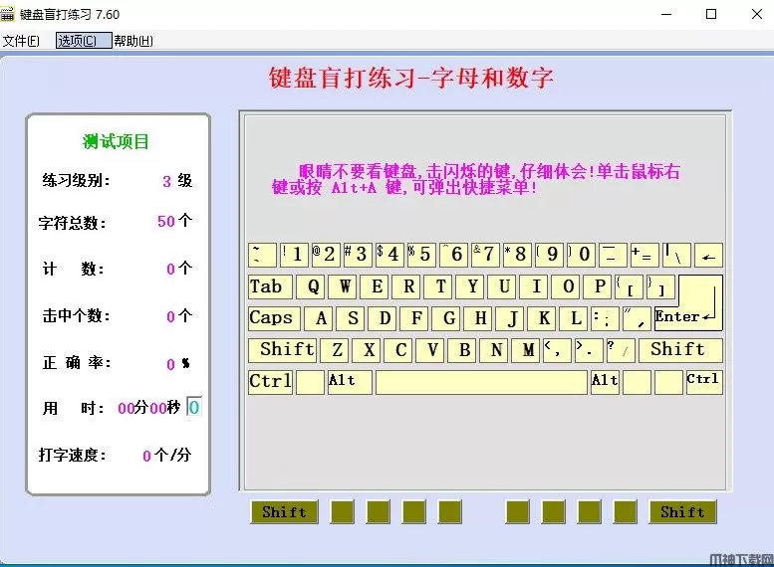Image resolution: width=774 pixels, height=567 pixels.
Task: Click the number 1 key
Action: (x=294, y=255)
